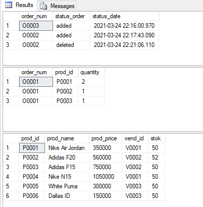Click date 2021-03-24 22:21:06.110

(124, 45)
